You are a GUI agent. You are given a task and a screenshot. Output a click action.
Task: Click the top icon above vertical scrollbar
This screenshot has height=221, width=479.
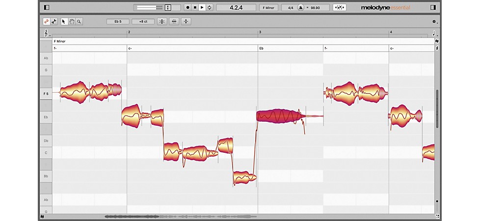[437, 41]
